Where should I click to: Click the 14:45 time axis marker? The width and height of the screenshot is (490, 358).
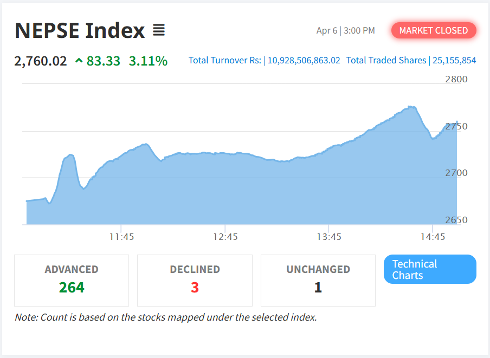432,237
